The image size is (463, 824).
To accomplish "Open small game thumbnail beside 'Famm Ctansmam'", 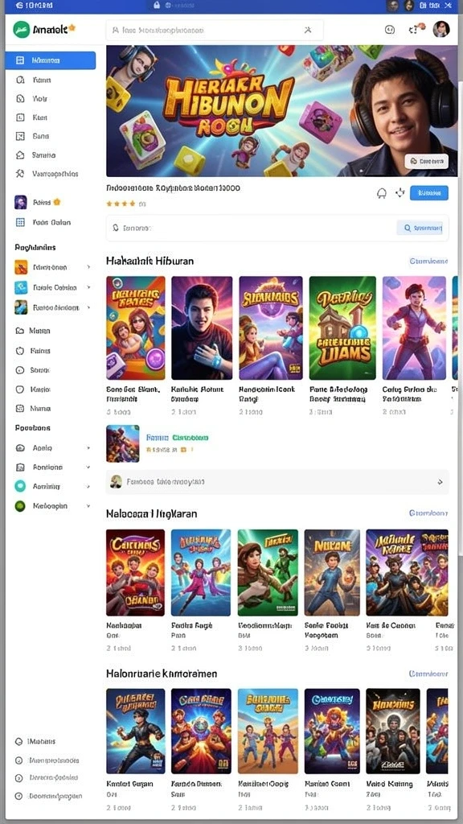I will click(x=123, y=443).
